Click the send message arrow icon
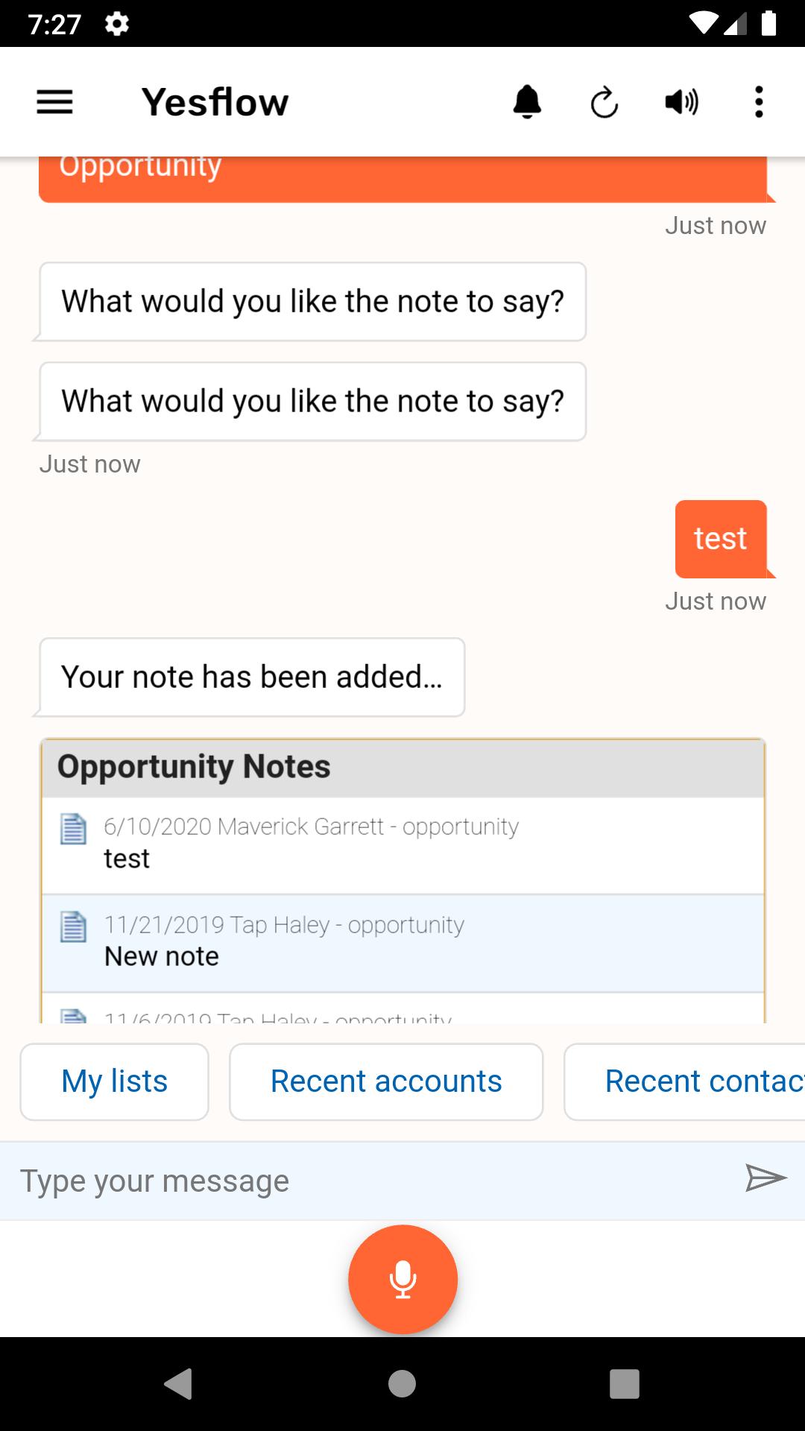 (765, 1178)
